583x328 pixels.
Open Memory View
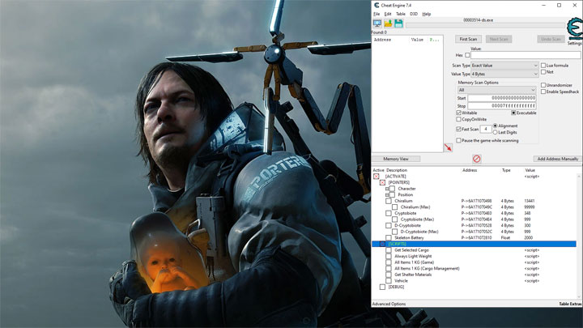(x=396, y=159)
